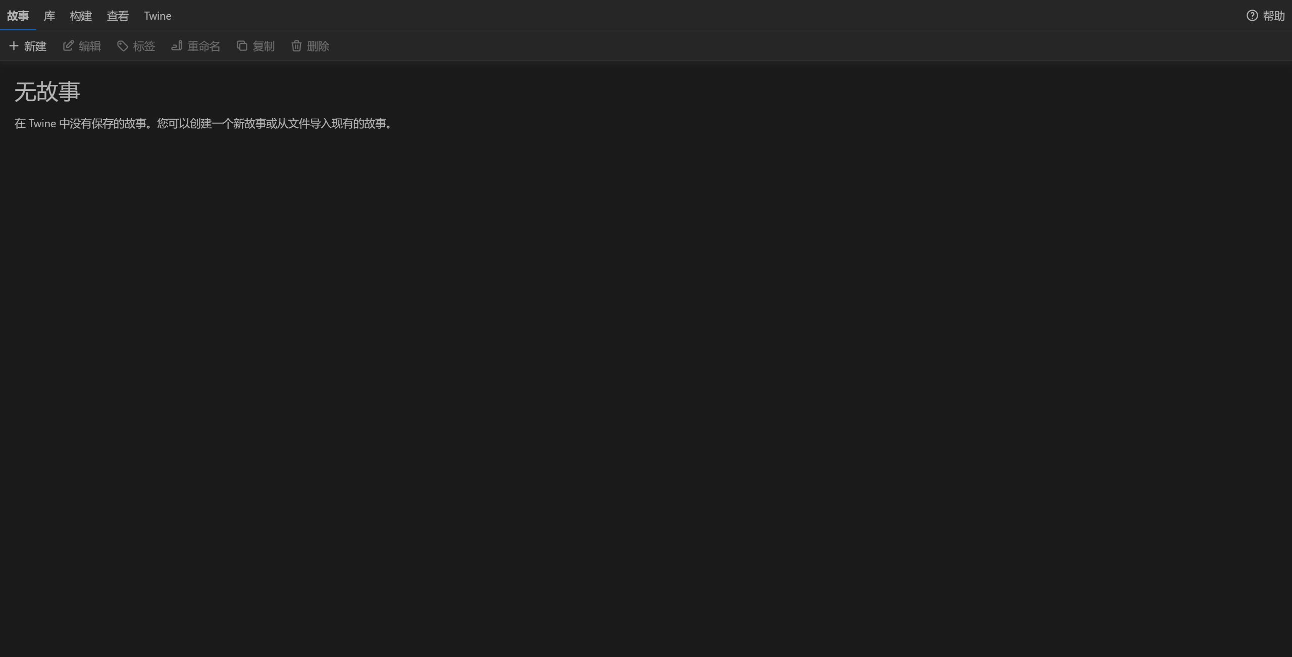Click the 无故事 heading text
1292x657 pixels.
(x=47, y=91)
